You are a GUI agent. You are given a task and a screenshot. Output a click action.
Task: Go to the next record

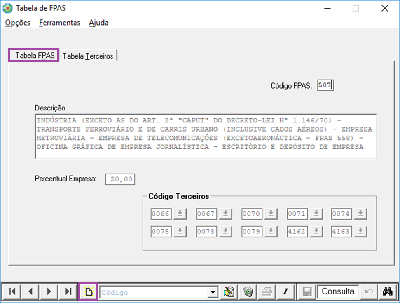(x=49, y=291)
